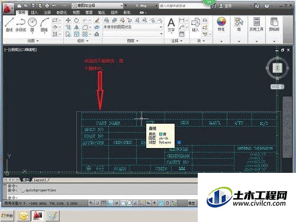Toggle grid display in status bar
The width and height of the screenshot is (296, 222).
click(104, 203)
